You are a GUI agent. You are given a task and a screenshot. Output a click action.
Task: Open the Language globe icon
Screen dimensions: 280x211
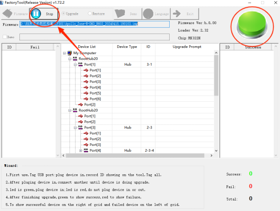148,14
